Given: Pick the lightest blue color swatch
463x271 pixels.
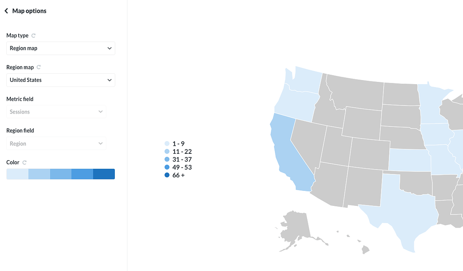Looking at the screenshot, I should coord(17,174).
